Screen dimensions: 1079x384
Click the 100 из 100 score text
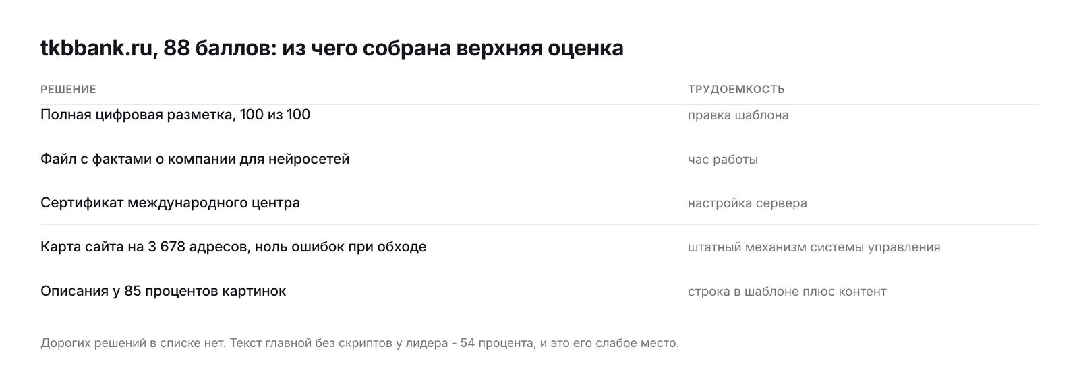274,115
